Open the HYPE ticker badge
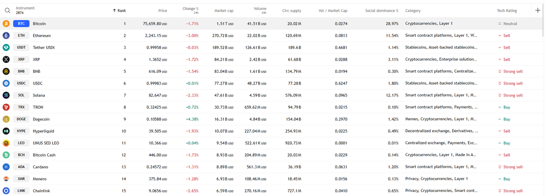The image size is (545, 196). [21, 131]
